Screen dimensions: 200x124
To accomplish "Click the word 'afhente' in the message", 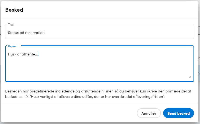I will (28, 54).
